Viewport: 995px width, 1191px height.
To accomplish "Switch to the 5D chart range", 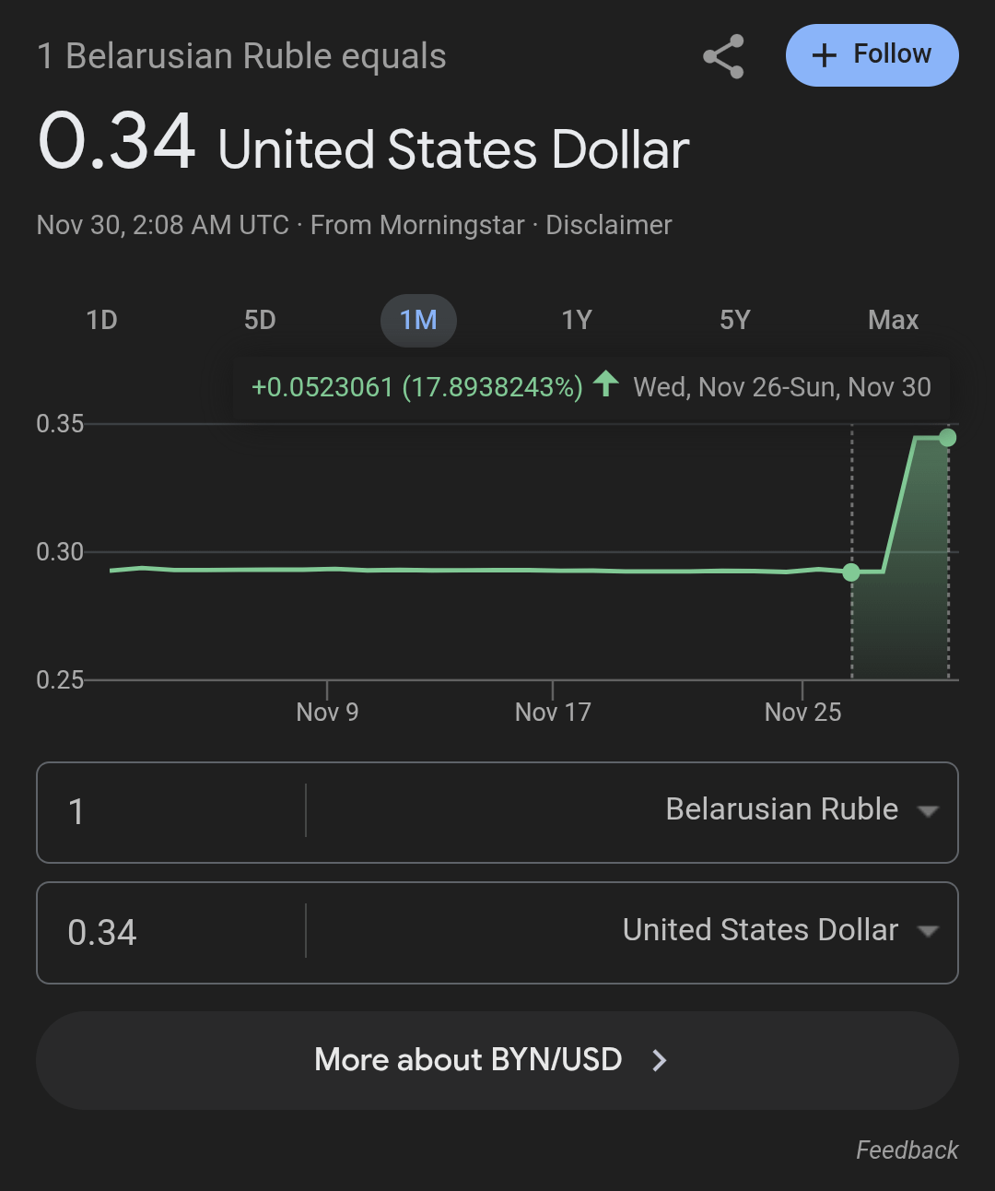I will click(260, 320).
